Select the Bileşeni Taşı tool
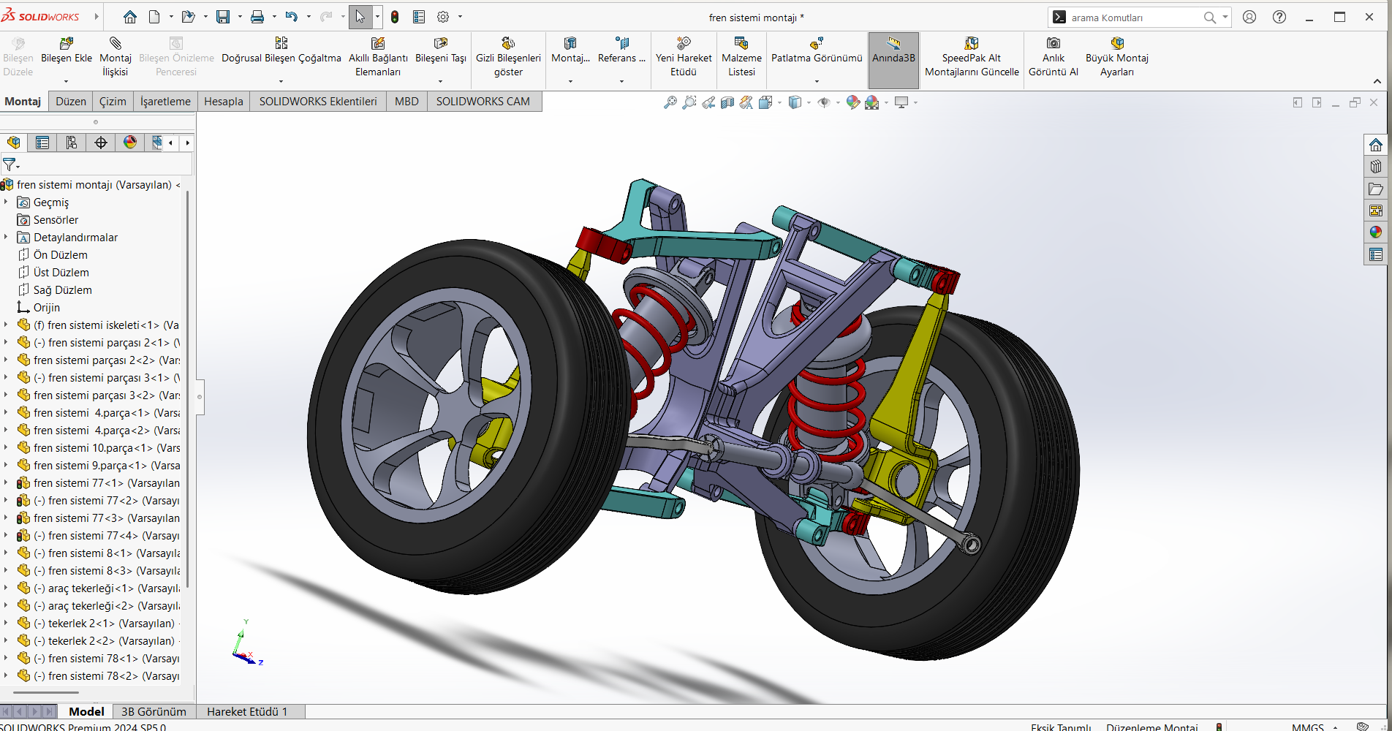 (x=441, y=50)
